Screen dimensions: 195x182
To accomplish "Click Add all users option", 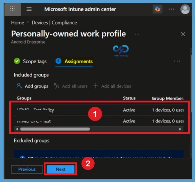I will [70, 86].
